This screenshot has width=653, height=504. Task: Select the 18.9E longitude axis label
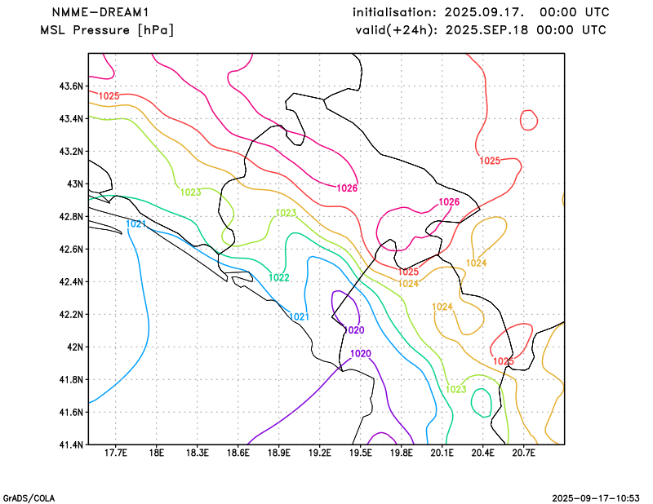[x=278, y=453]
